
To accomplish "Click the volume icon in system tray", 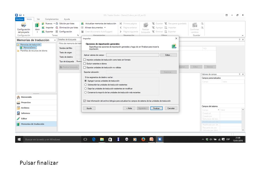I will point(211,139).
